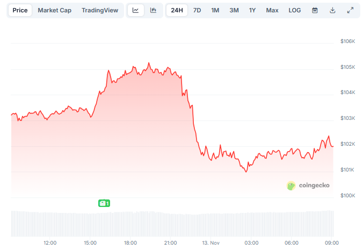This screenshot has height=250, width=363.
Task: Switch to candlestick chart view
Action: coord(153,10)
